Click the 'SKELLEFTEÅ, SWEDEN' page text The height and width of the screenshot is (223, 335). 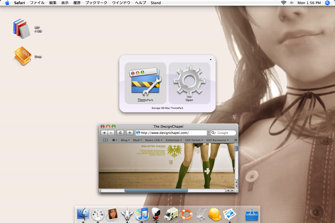(153, 146)
